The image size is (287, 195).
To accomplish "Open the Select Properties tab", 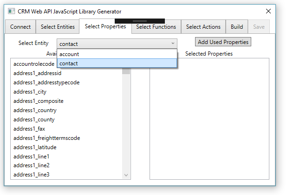I will click(105, 26).
